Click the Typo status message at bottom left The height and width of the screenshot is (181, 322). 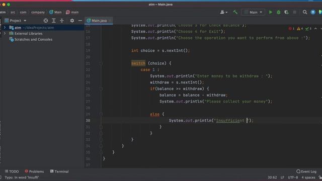(22, 177)
